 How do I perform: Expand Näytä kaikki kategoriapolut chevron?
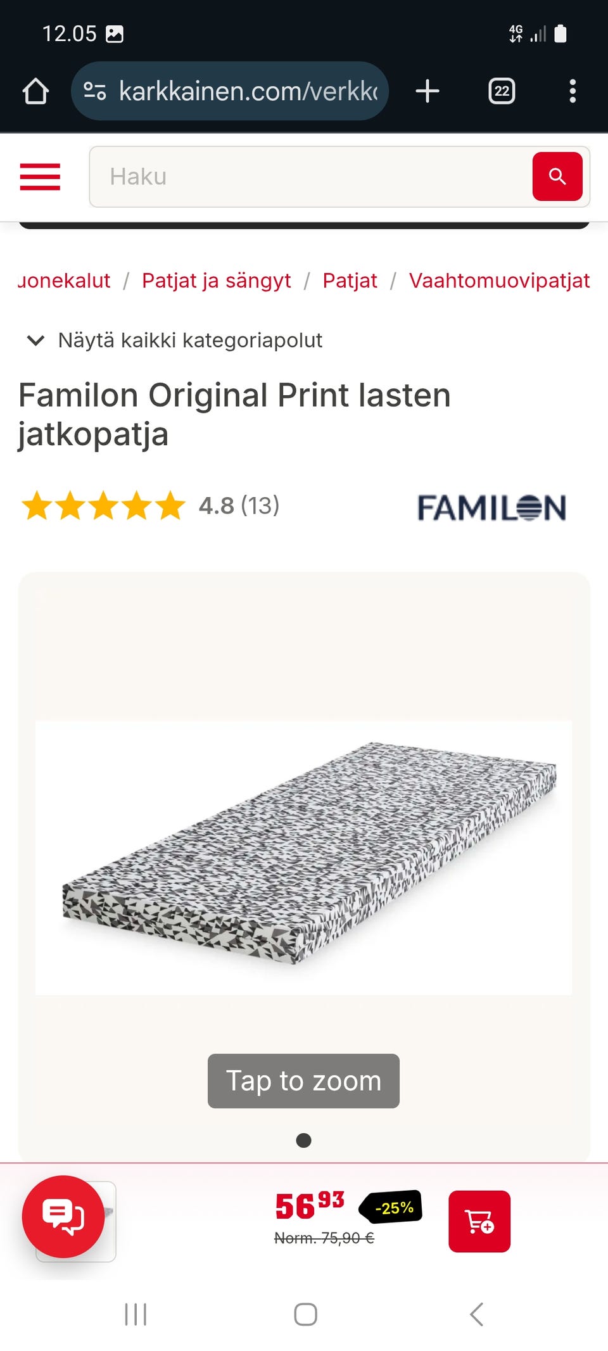(x=36, y=340)
